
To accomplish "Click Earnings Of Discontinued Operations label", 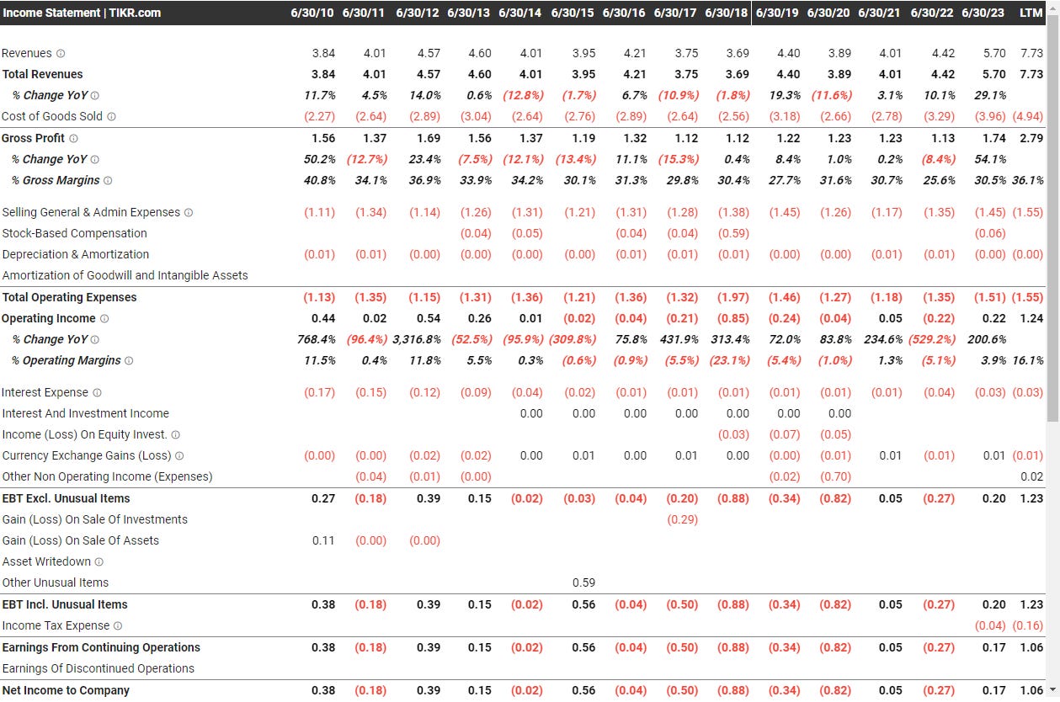I will pos(98,669).
